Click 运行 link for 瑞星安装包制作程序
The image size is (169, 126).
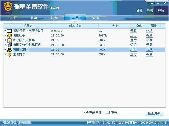(x=133, y=45)
